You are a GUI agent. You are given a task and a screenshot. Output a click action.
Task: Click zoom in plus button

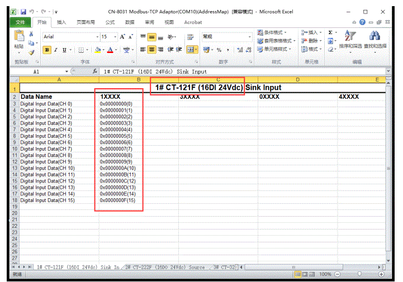click(x=381, y=274)
